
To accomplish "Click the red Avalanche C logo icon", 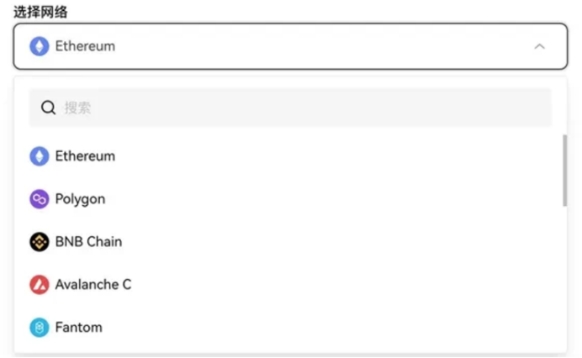I will click(40, 285).
